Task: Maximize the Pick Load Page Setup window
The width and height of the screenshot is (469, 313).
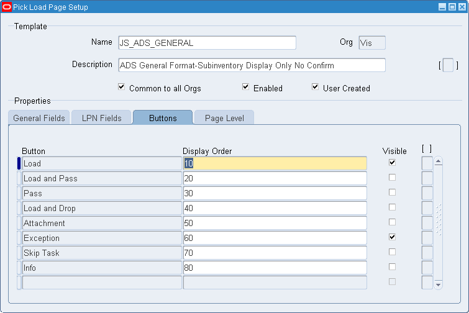Action: (x=452, y=7)
